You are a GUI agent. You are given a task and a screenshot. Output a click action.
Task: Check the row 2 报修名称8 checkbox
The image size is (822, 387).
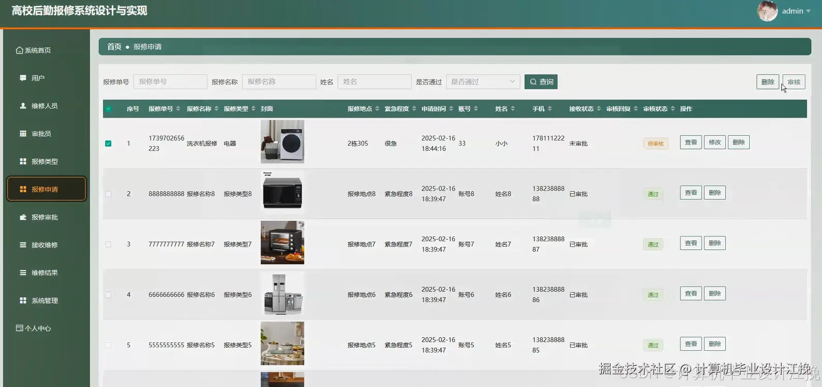[x=108, y=194]
